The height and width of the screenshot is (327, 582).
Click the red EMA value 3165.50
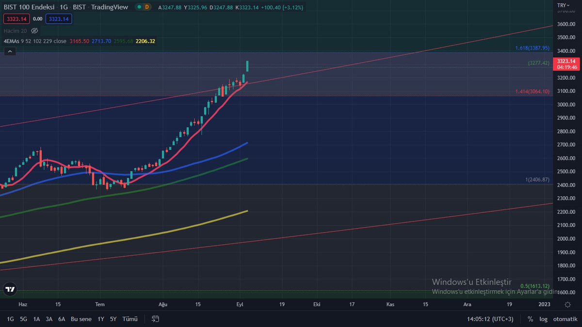(x=80, y=41)
